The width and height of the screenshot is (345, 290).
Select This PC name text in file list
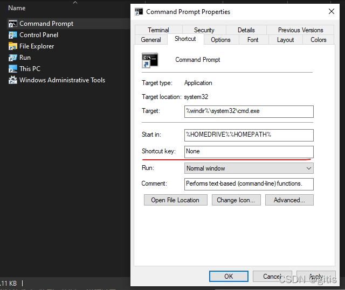pyautogui.click(x=30, y=69)
